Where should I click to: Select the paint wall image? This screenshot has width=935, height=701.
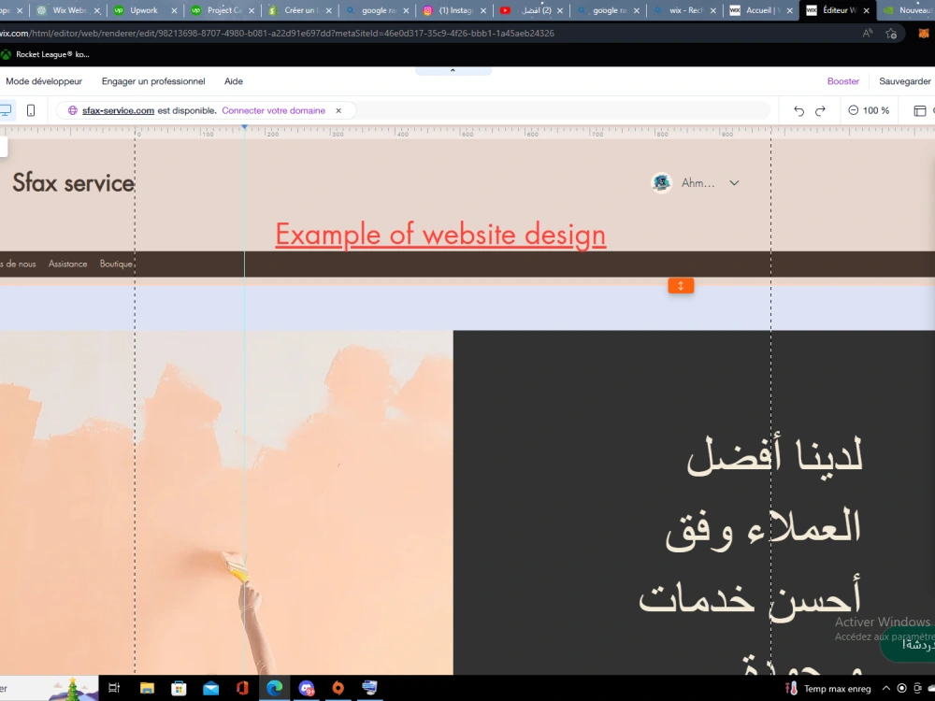point(226,503)
